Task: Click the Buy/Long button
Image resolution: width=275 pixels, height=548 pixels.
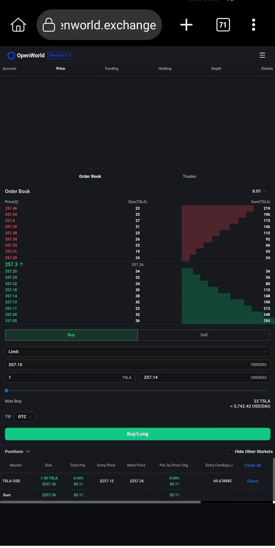Action: click(137, 434)
